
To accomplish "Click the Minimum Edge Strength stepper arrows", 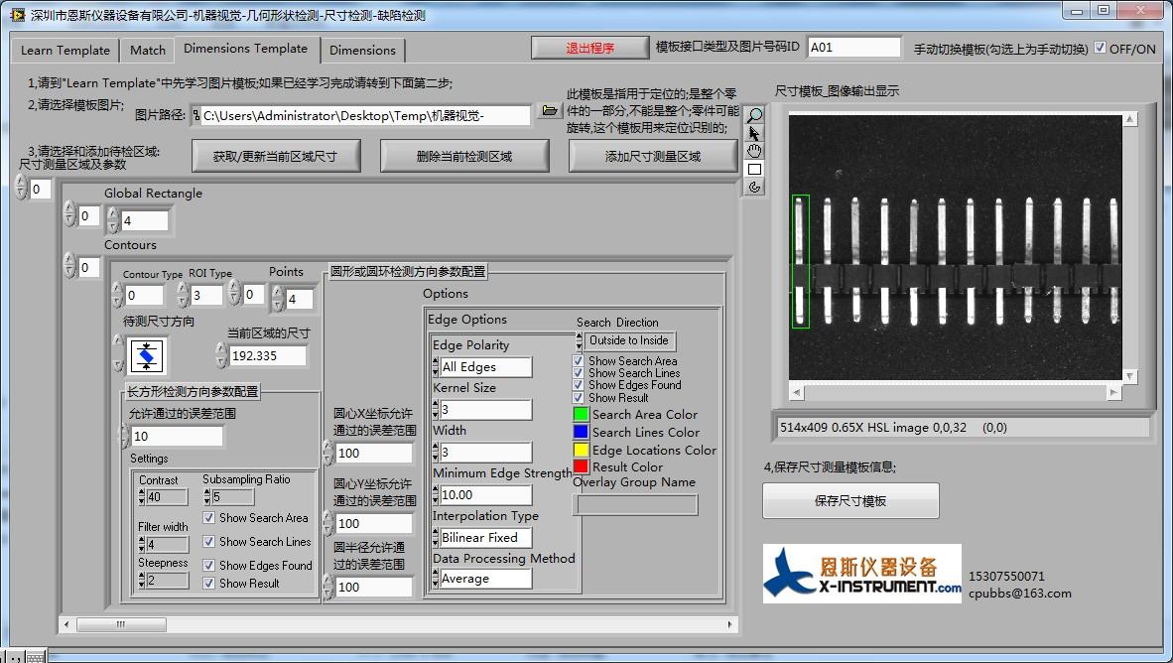I will tap(436, 494).
